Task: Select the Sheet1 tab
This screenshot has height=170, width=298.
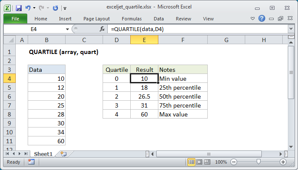Action: (43, 154)
